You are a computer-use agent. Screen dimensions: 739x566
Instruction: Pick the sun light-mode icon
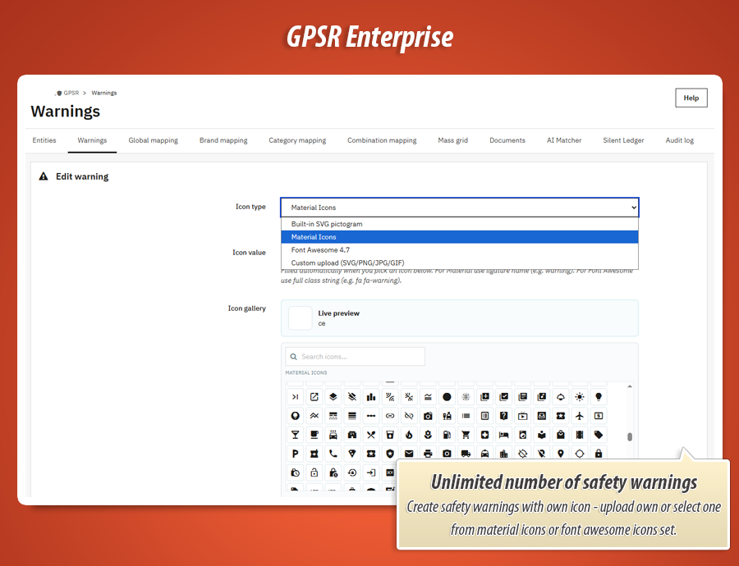(x=580, y=397)
